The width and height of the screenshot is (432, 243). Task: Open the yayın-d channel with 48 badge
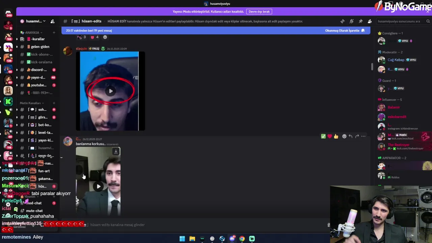(38, 77)
